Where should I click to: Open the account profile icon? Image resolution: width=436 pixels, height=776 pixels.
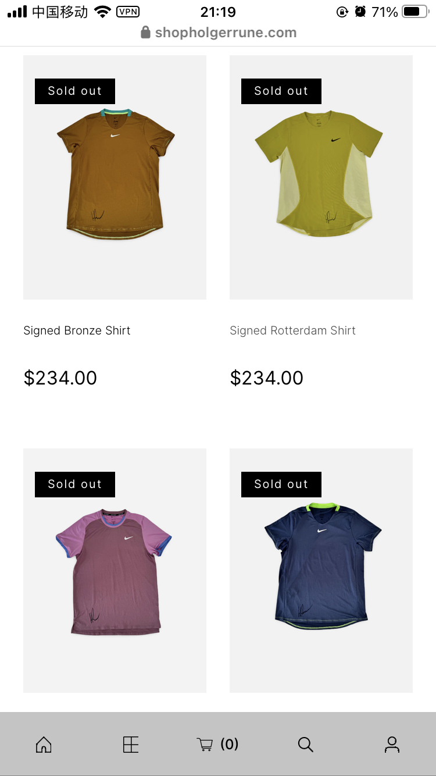coord(392,744)
